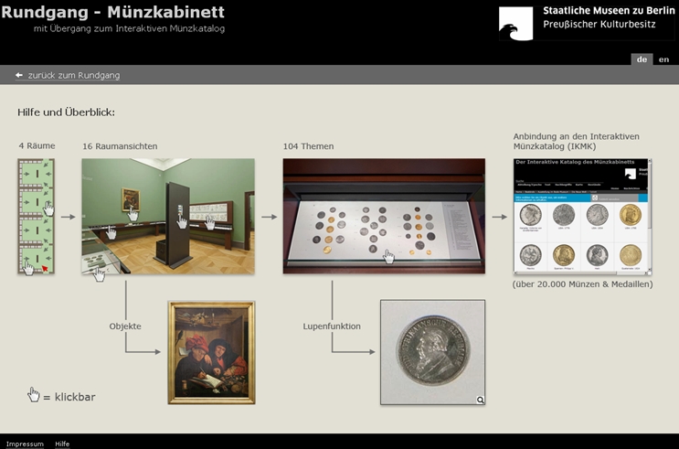Click the hand icon on the coin showcase
The image size is (679, 449).
389,256
